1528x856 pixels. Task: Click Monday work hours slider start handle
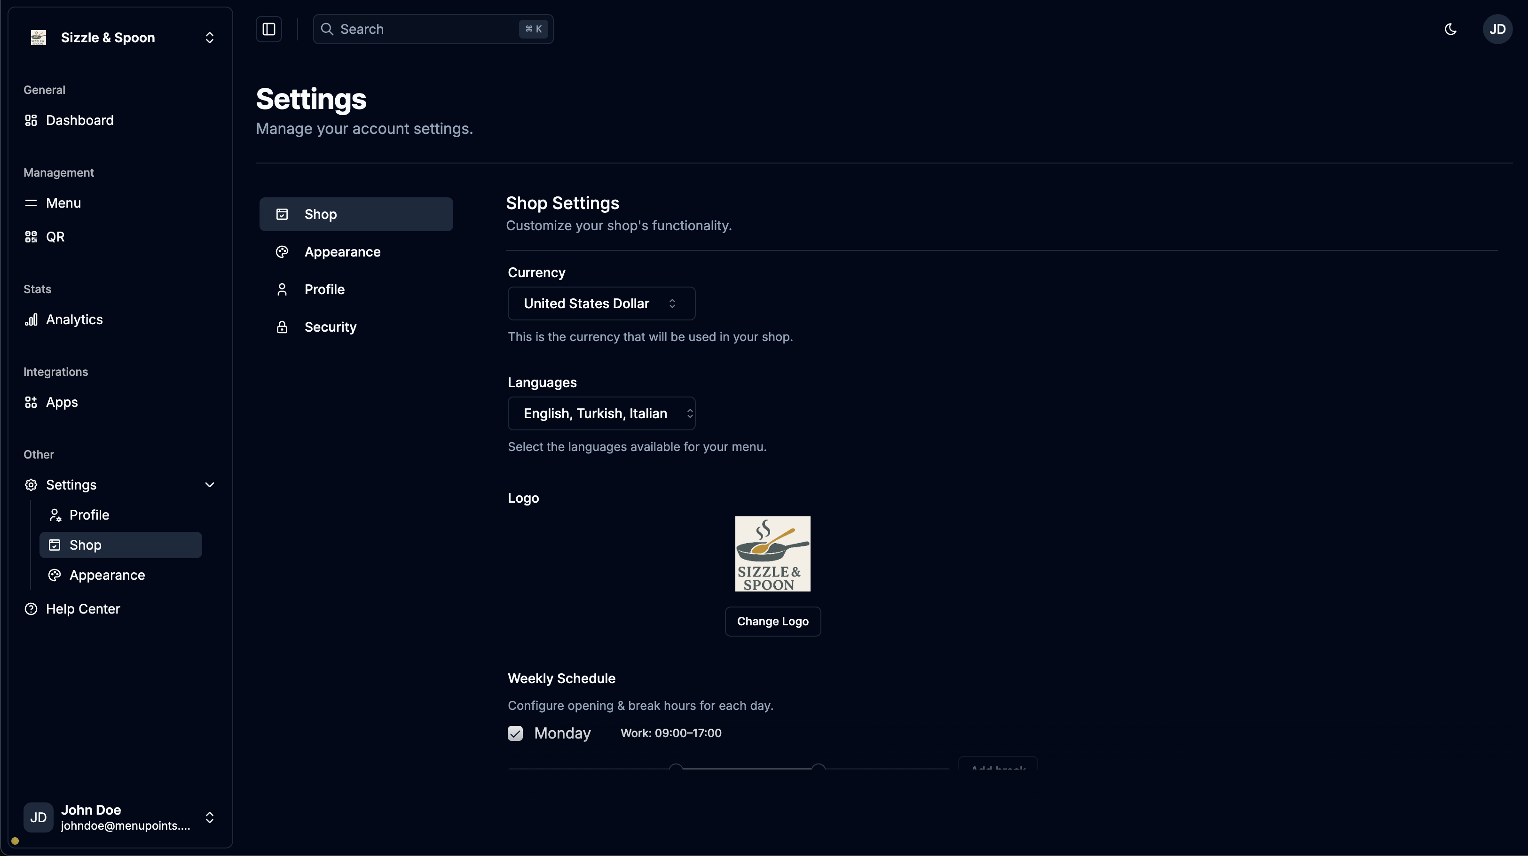click(x=676, y=768)
